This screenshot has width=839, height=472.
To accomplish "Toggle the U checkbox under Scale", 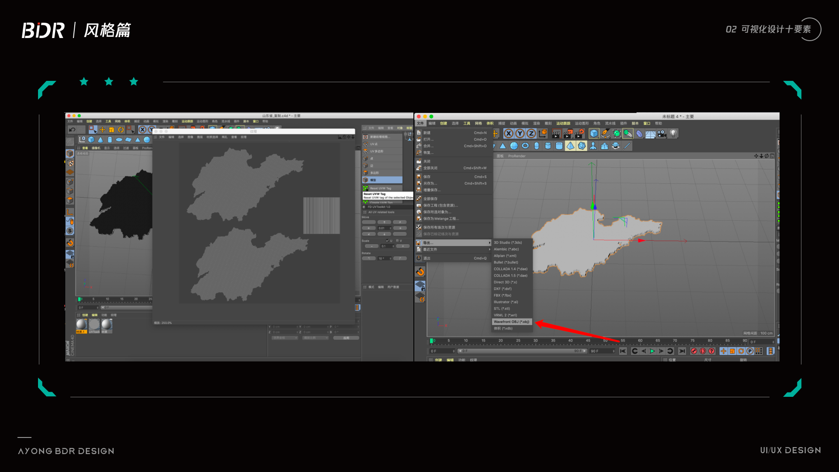I will point(388,241).
